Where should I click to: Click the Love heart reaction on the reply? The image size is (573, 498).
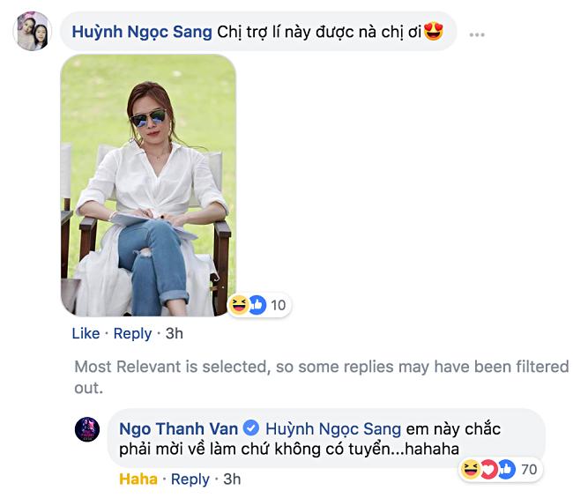(488, 470)
